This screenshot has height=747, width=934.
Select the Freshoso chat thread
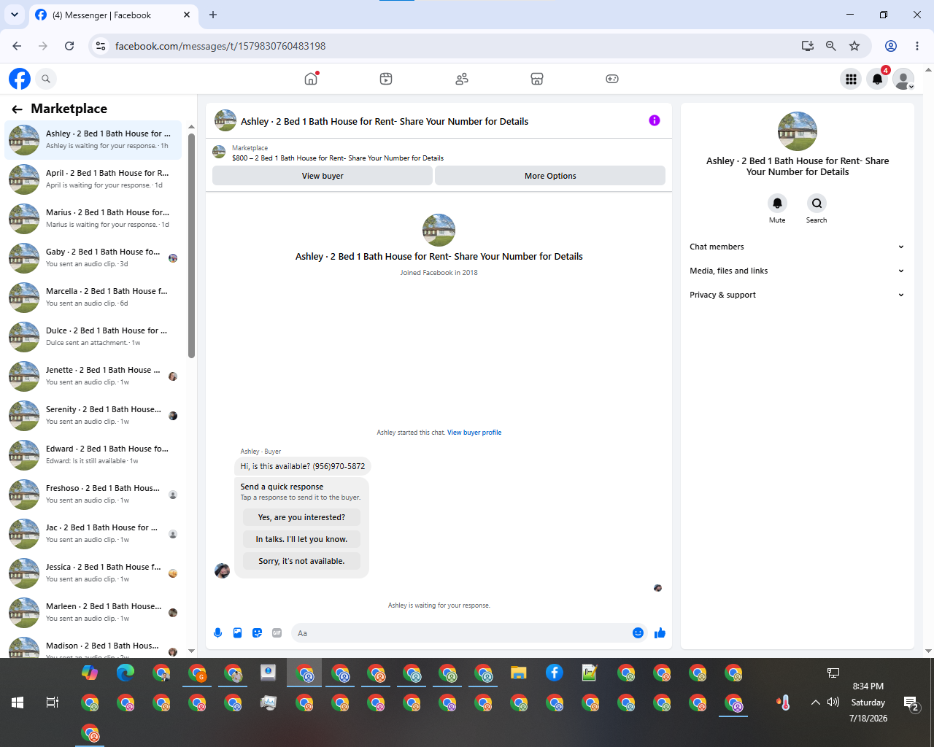tap(93, 494)
